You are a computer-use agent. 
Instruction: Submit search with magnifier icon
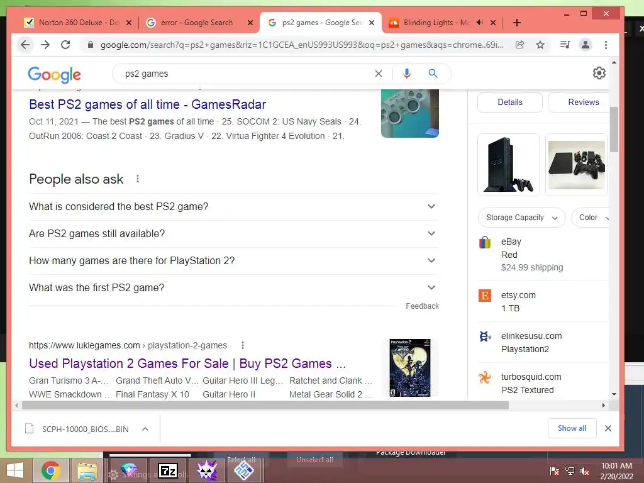(433, 74)
